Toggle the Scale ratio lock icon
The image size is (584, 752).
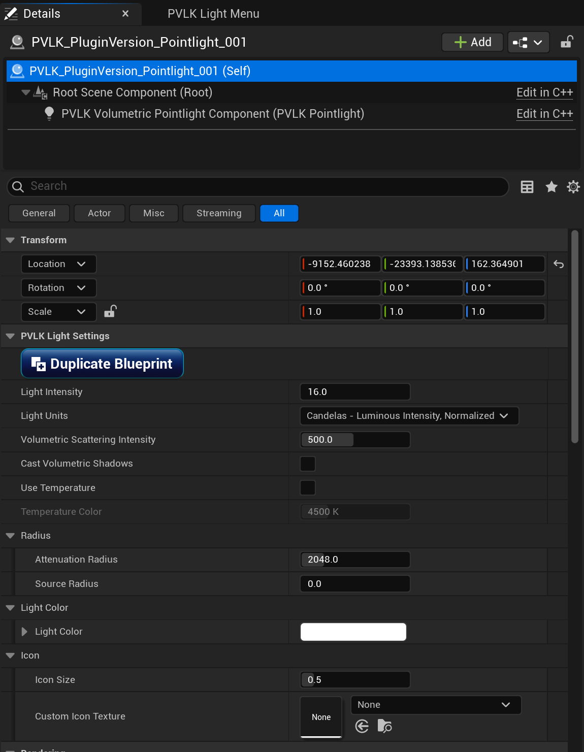coord(110,311)
